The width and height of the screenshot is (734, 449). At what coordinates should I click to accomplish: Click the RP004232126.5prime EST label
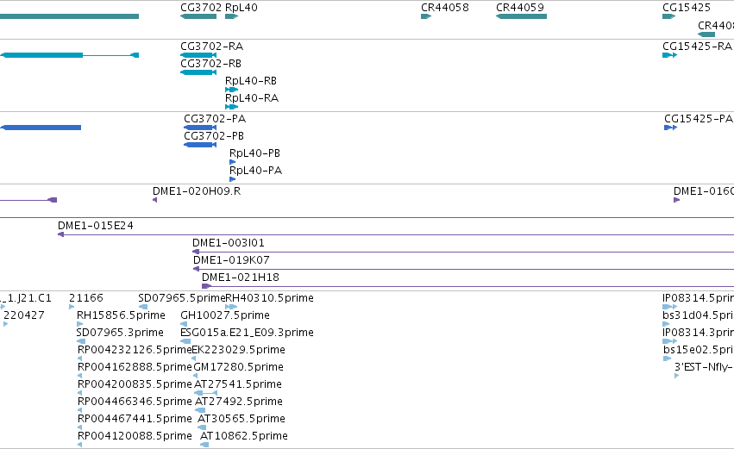[x=135, y=350]
